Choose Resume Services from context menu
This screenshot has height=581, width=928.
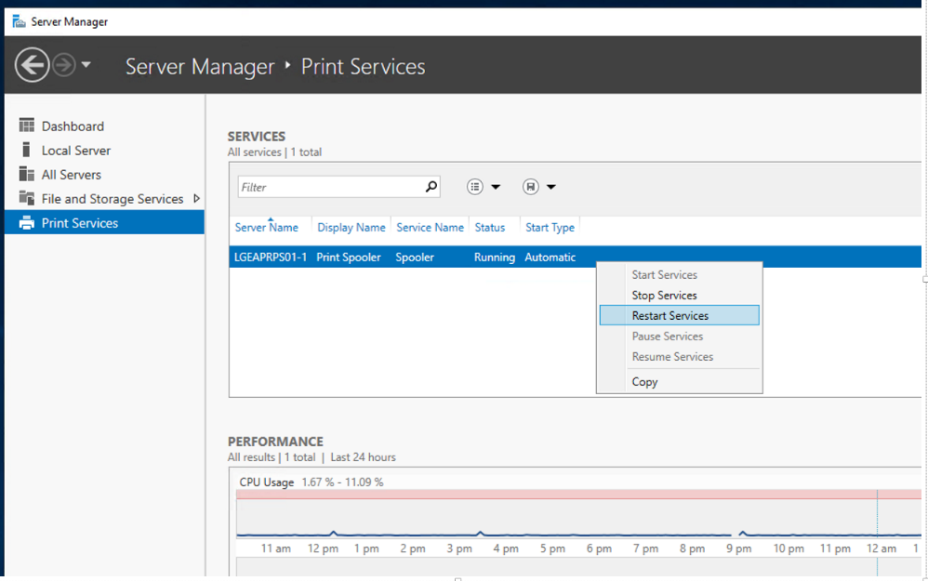(x=680, y=357)
